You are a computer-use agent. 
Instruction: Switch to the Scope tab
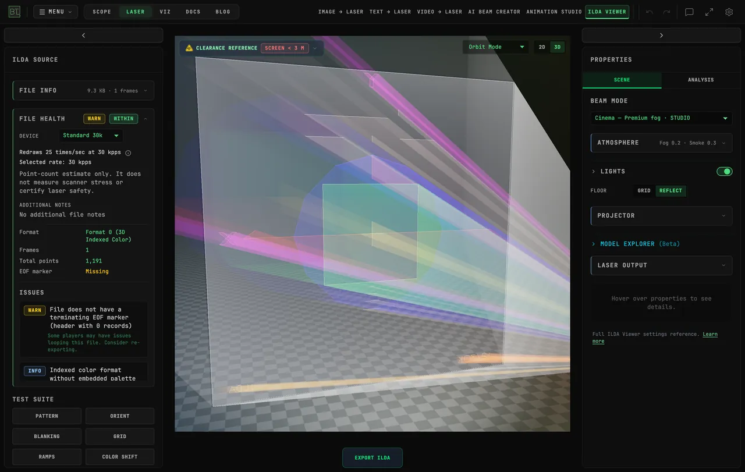pyautogui.click(x=102, y=12)
